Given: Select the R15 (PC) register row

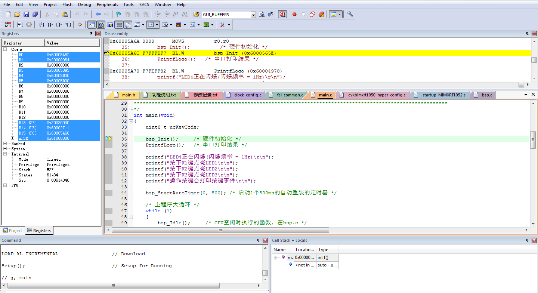Looking at the screenshot, I should pos(59,133).
